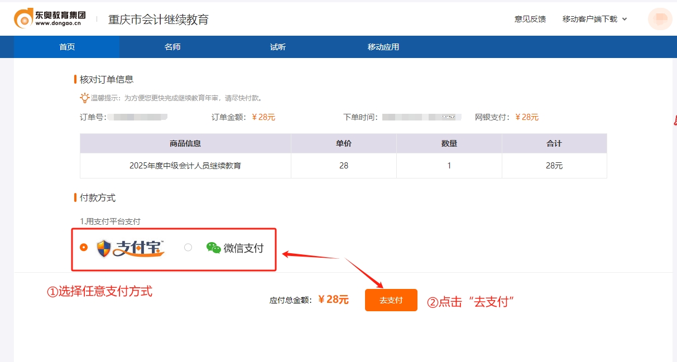This screenshot has width=677, height=362.
Task: Open the 意见反馈 feedback link
Action: 530,18
